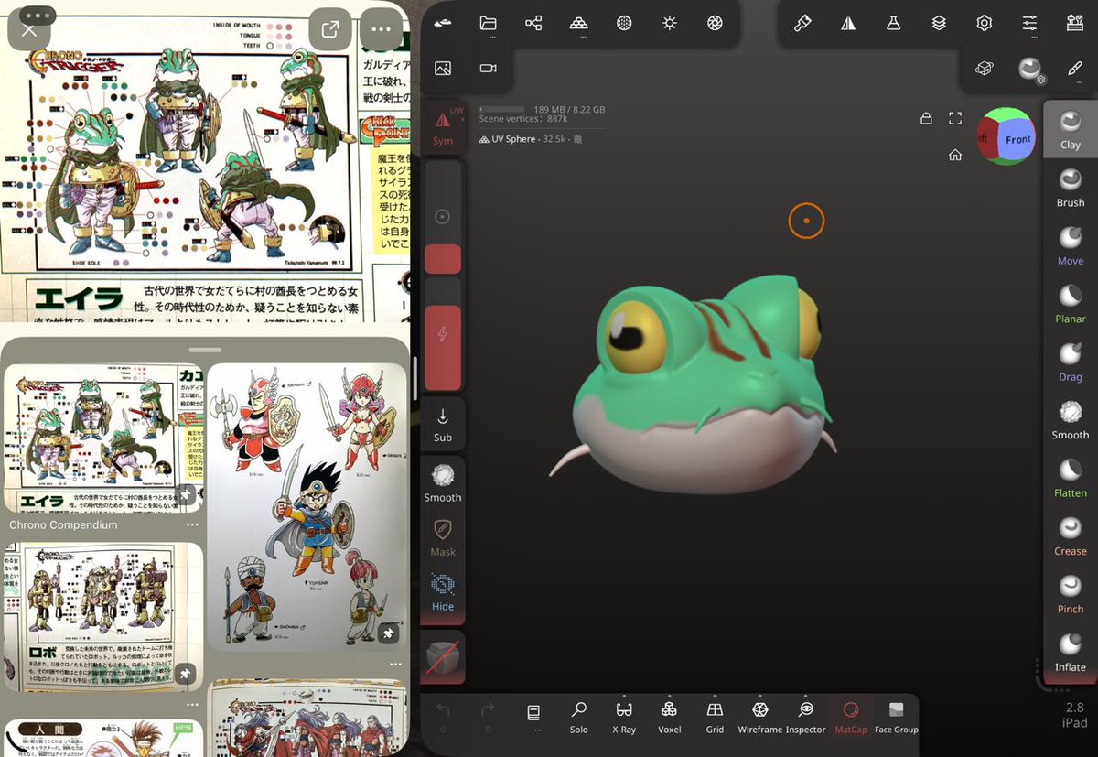Open options menu under Dragon Quest characters pin
1098x757 pixels.
(395, 664)
